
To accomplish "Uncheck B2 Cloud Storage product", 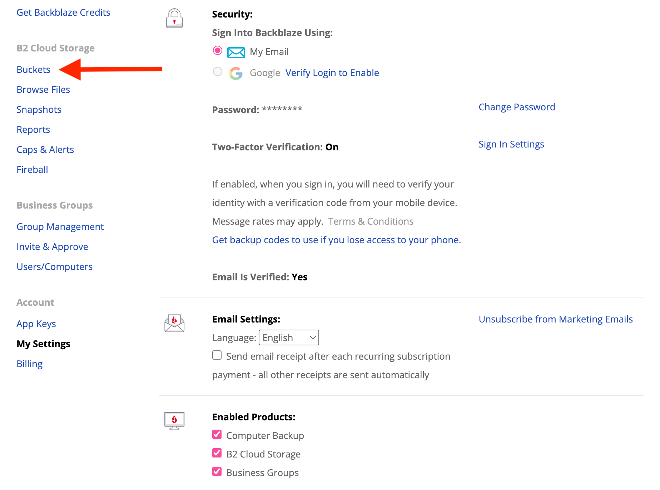I will (x=217, y=453).
